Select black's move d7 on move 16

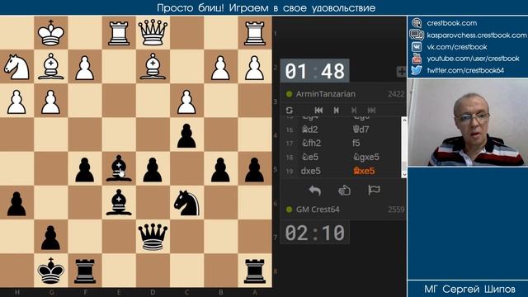point(361,130)
